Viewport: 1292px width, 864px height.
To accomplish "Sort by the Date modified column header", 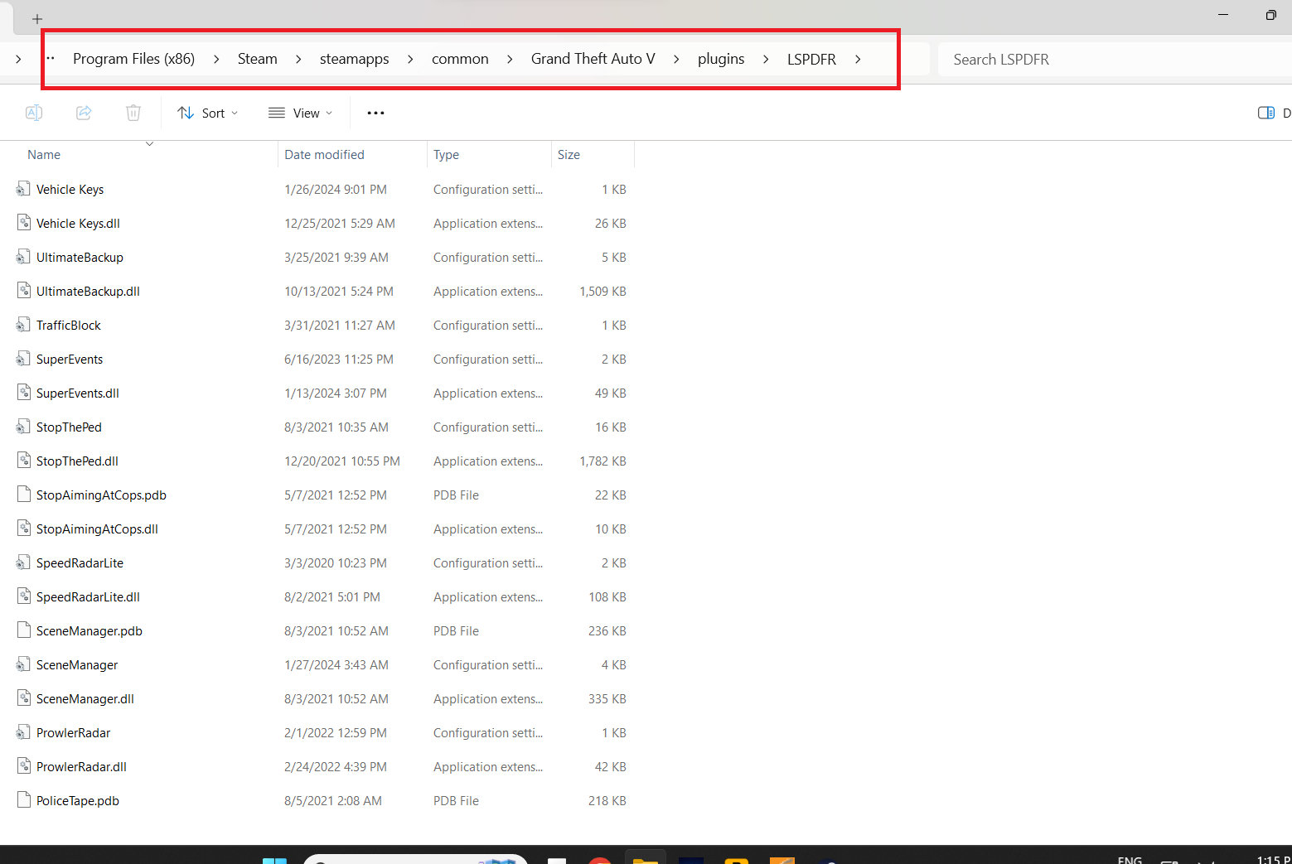I will (324, 155).
